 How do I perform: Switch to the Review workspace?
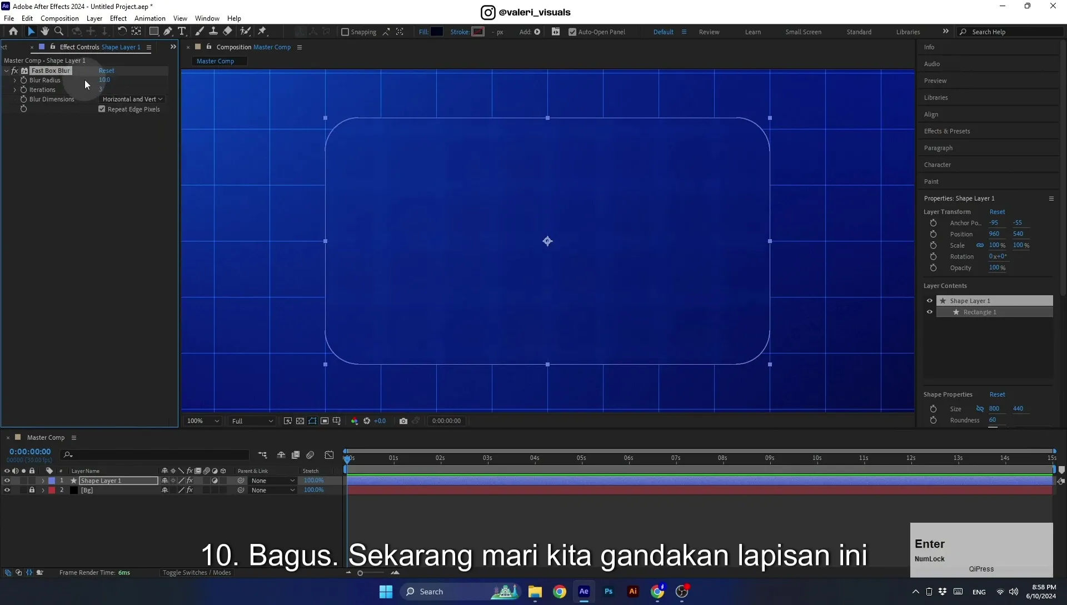[709, 32]
